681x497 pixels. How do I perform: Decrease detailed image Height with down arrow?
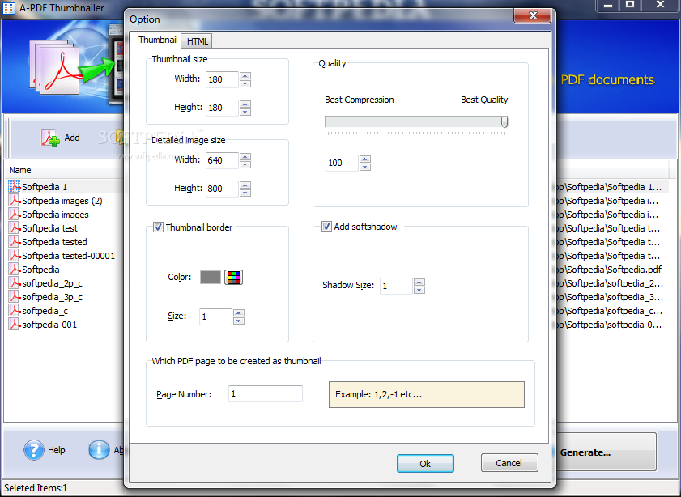[x=245, y=193]
